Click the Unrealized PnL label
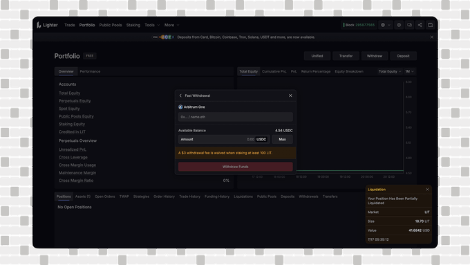This screenshot has width=470, height=265. tap(73, 149)
